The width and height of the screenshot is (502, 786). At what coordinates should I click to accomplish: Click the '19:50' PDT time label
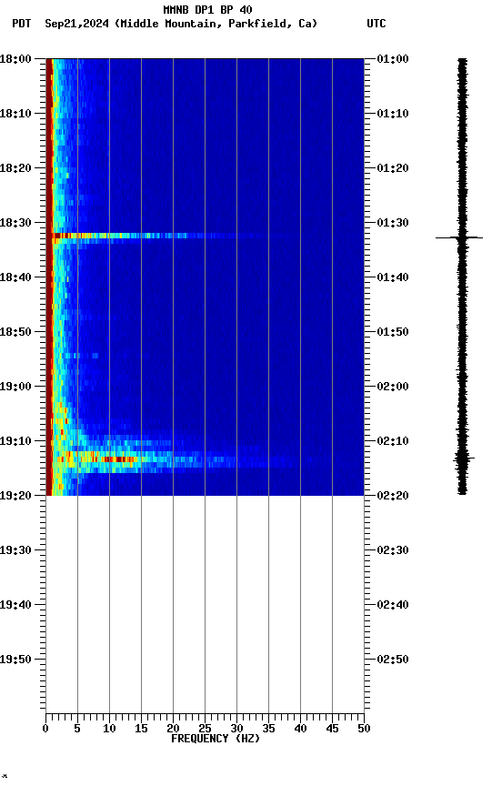[x=15, y=660]
